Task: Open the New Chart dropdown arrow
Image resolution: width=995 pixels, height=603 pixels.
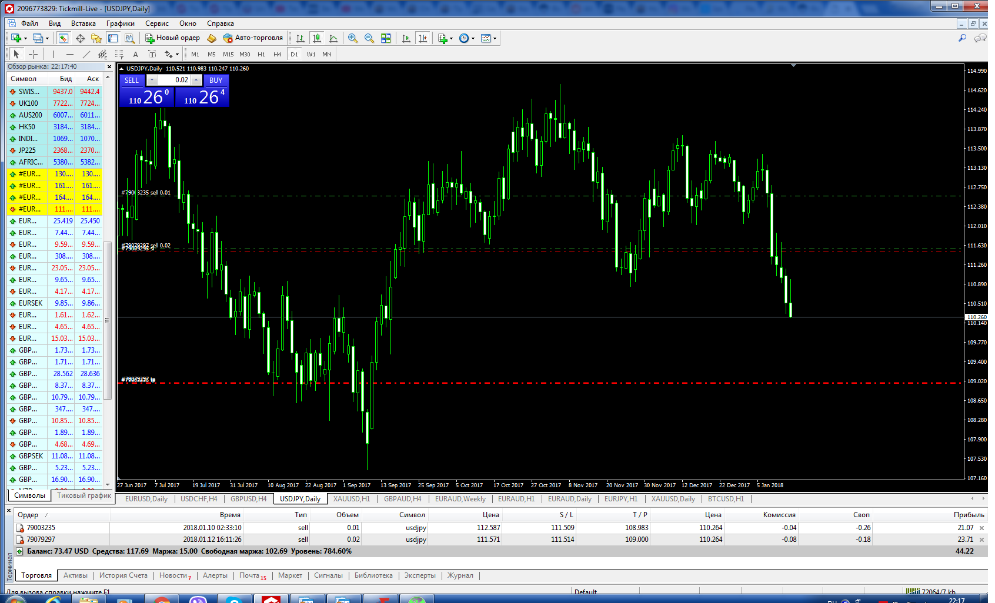Action: pos(25,38)
